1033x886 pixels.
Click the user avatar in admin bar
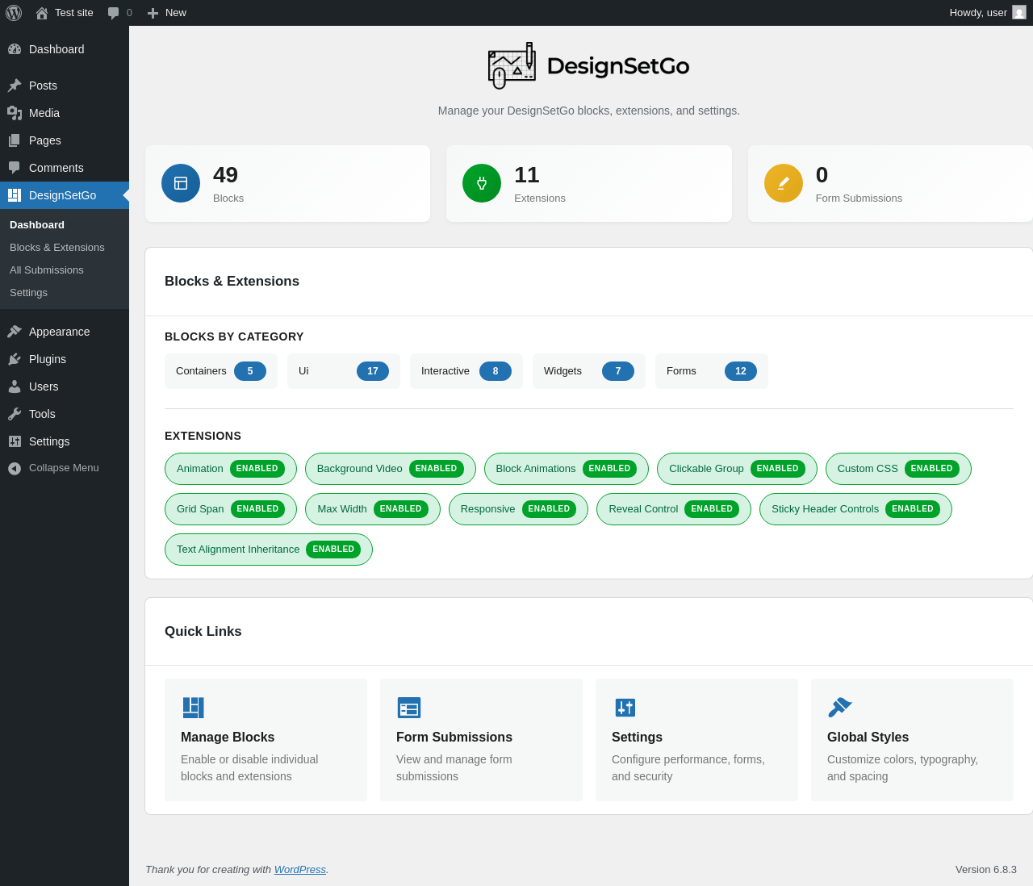[1019, 12]
